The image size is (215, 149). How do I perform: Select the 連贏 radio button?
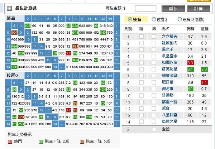point(130,19)
